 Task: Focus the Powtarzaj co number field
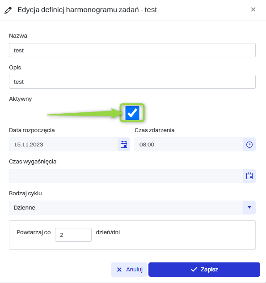[x=73, y=235]
